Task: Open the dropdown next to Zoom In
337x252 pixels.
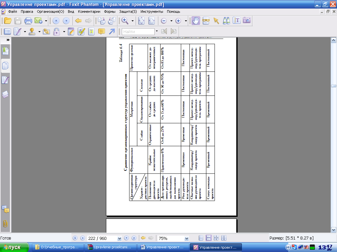Action: tap(186, 21)
